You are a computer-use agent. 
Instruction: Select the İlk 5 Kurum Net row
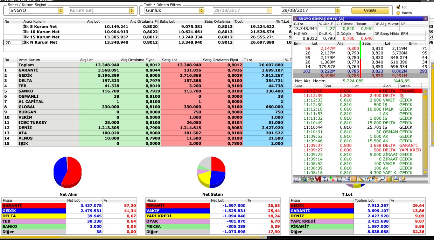[x=147, y=27]
